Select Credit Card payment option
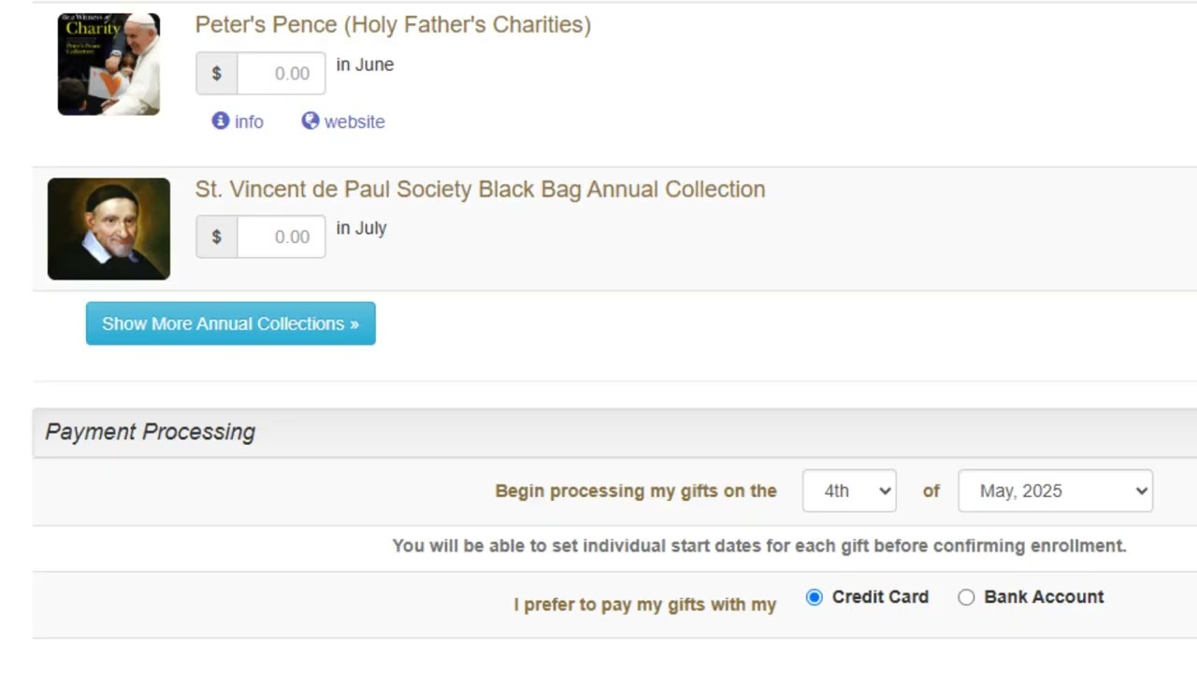Viewport: 1197px width, 673px height. (x=815, y=597)
